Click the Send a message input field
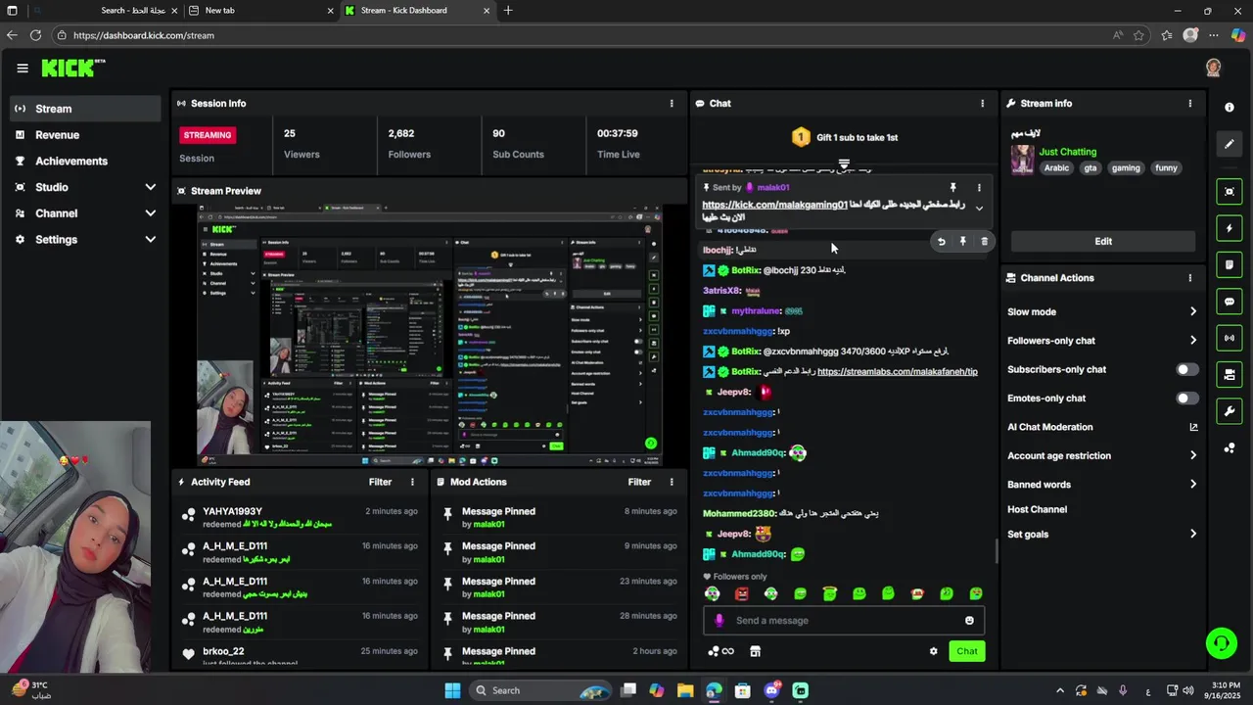 (844, 621)
